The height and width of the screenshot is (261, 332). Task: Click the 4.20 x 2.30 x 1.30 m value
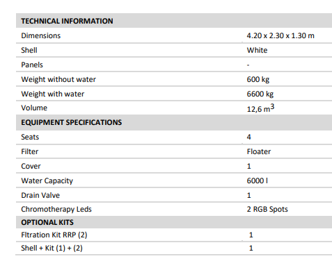pos(280,35)
